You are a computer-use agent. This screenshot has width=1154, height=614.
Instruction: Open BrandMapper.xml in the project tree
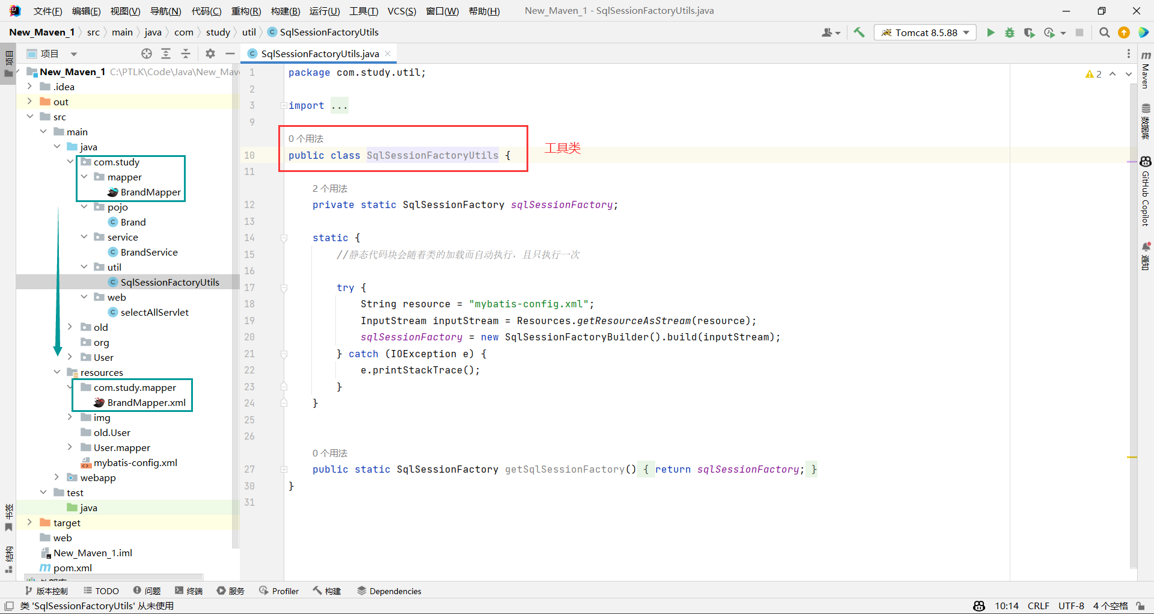point(146,402)
